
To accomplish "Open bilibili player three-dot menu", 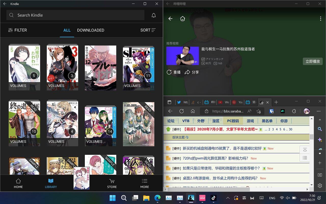I will coord(320,19).
